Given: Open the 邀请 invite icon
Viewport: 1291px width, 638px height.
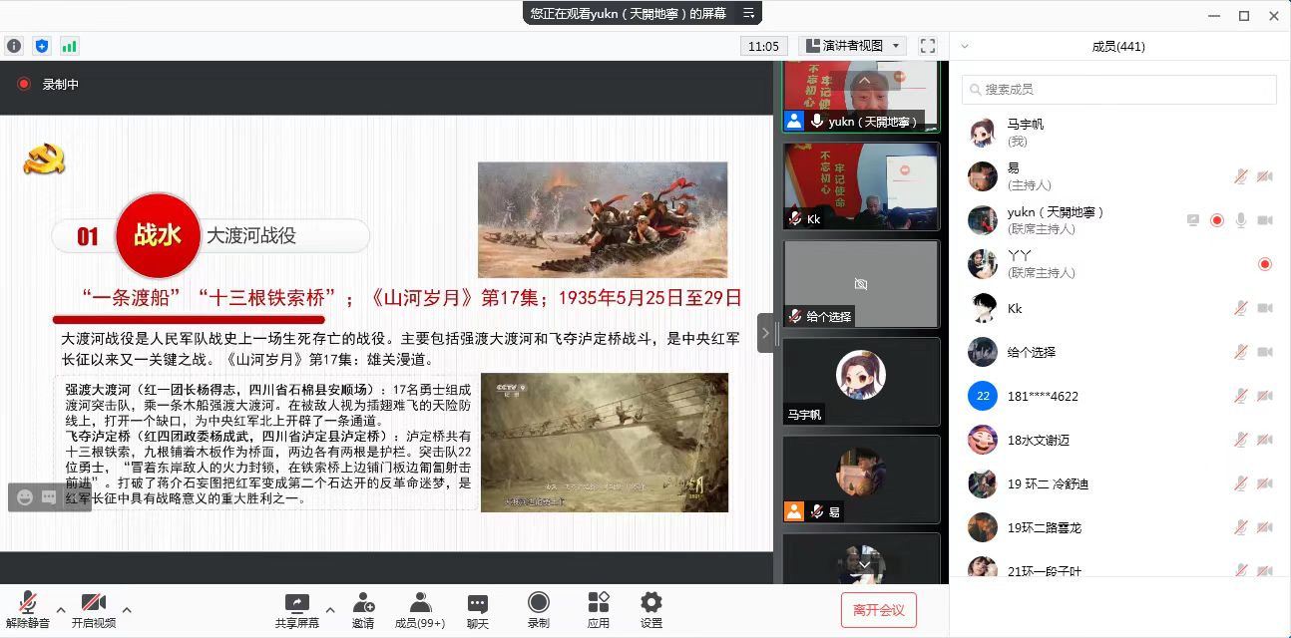Looking at the screenshot, I should tap(363, 609).
